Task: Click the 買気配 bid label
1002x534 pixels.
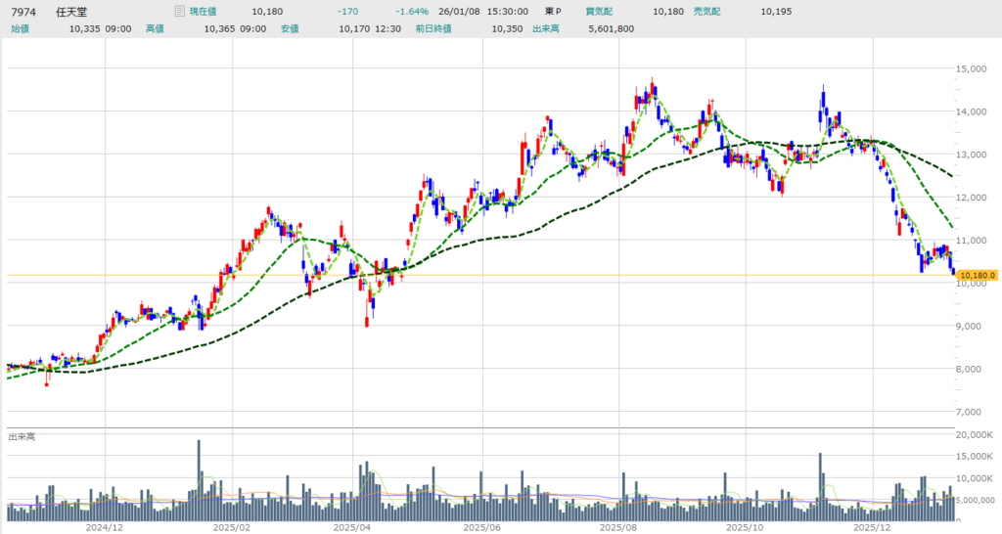Action: click(x=599, y=12)
